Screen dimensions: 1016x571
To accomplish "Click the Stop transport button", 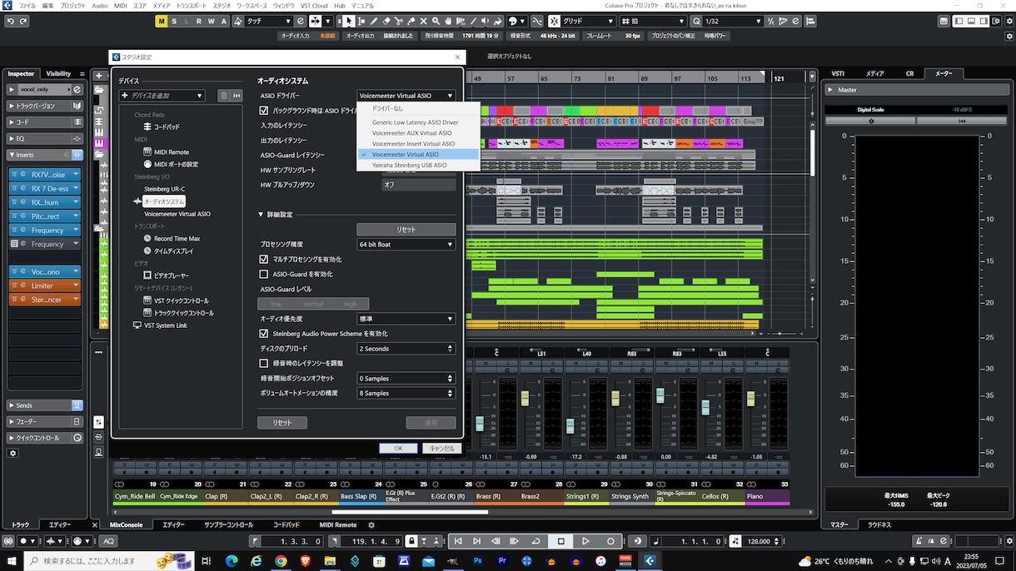I will pos(561,541).
